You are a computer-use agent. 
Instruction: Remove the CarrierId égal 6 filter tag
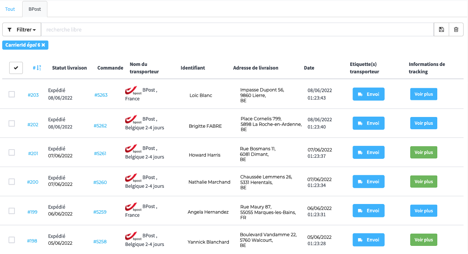click(x=43, y=45)
